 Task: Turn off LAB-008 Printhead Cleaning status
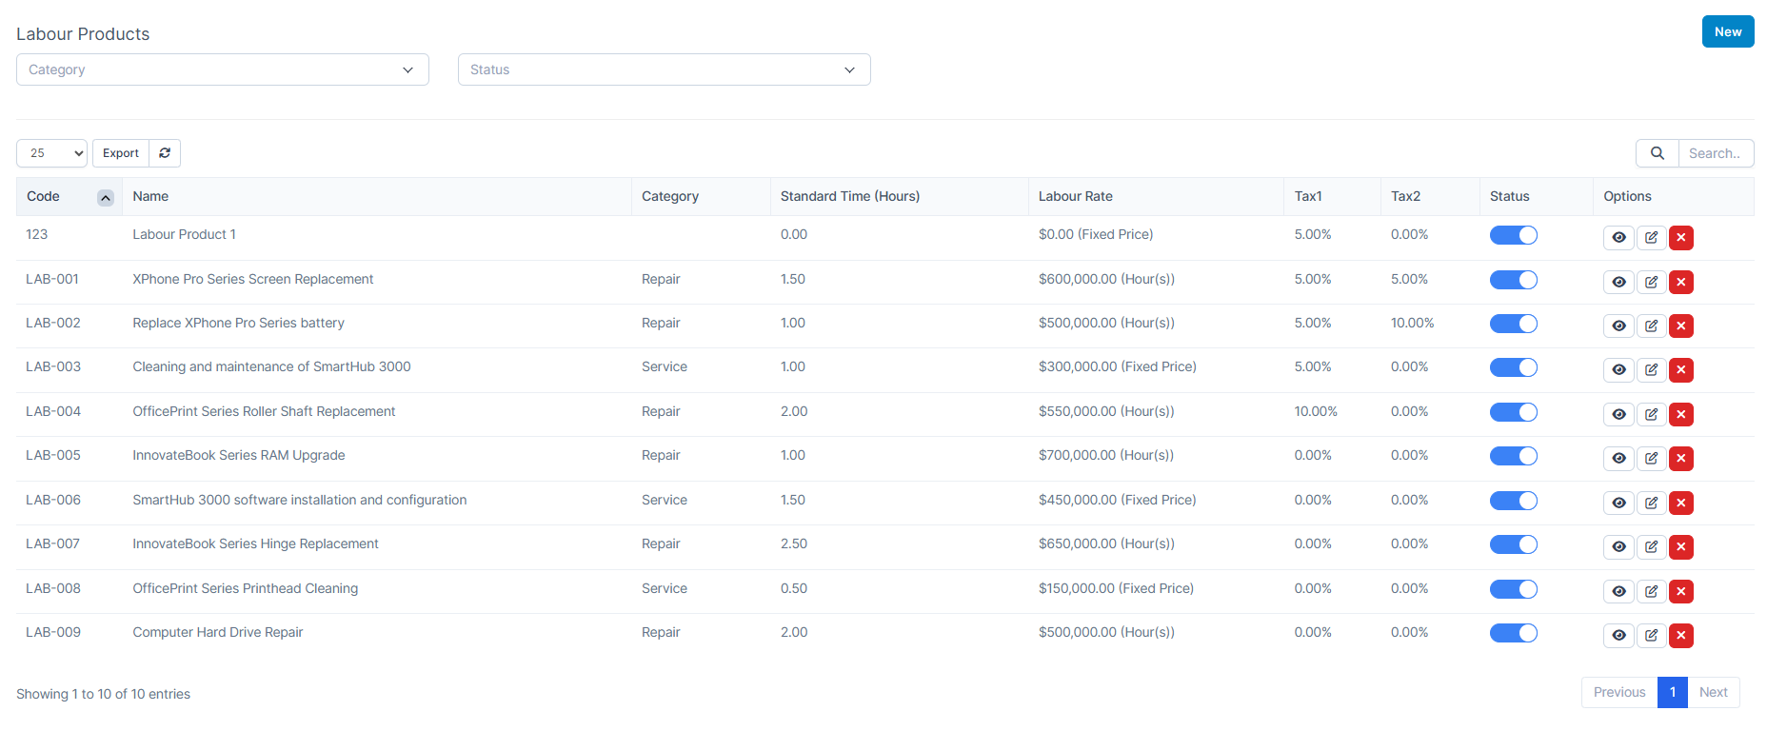1513,589
